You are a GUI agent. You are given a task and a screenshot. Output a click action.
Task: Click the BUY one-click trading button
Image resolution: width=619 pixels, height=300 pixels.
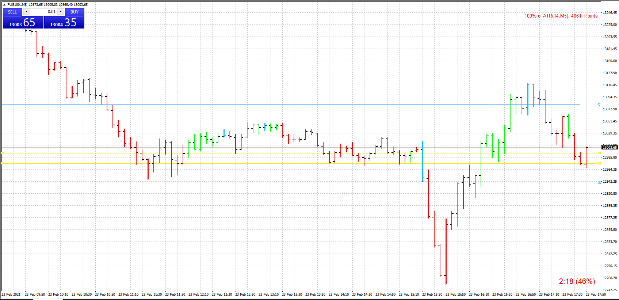click(x=74, y=12)
